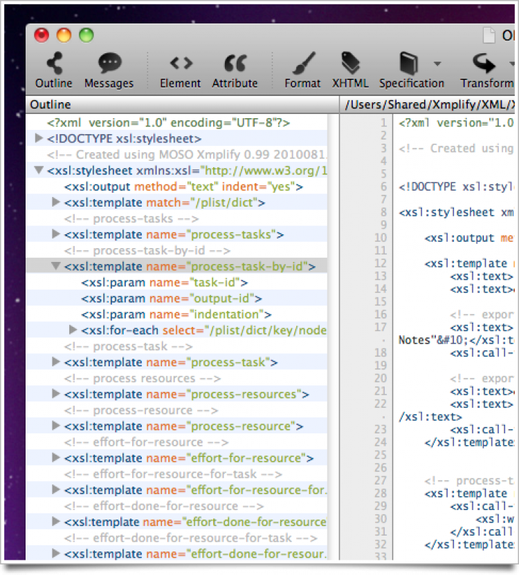Select the process-tasks comment row

pos(176,218)
